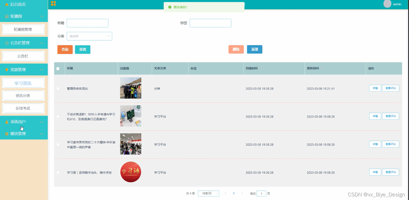The height and width of the screenshot is (200, 409).
Task: Expand the 模块管理 menu chevron
Action: (42, 134)
